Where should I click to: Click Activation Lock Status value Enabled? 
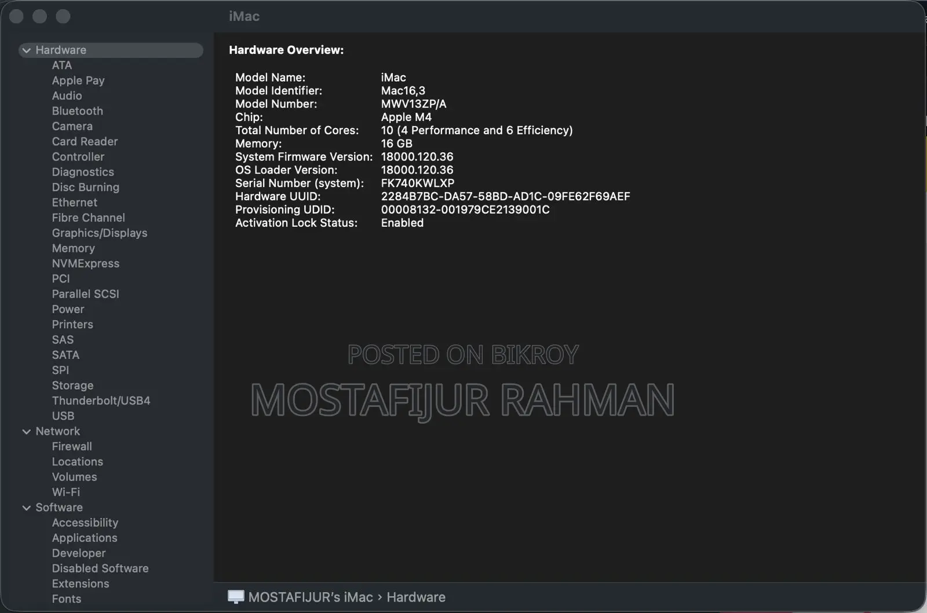coord(402,223)
